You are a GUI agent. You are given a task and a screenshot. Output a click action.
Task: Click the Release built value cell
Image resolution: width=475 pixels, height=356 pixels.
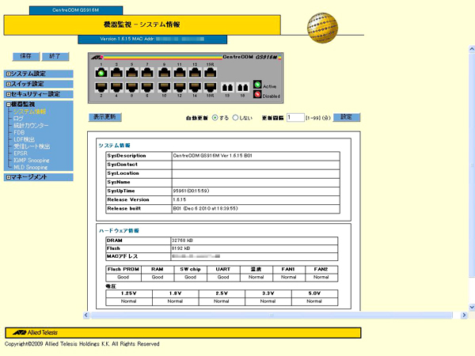tap(256, 209)
